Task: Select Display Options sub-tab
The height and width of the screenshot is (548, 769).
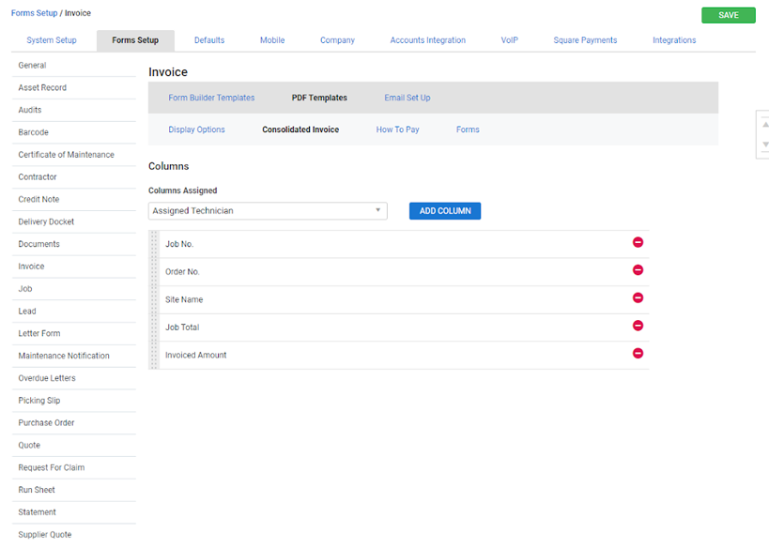Action: 196,129
